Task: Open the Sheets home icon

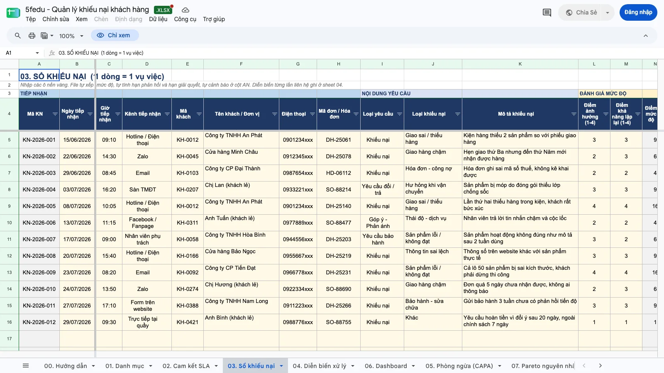Action: [13, 13]
